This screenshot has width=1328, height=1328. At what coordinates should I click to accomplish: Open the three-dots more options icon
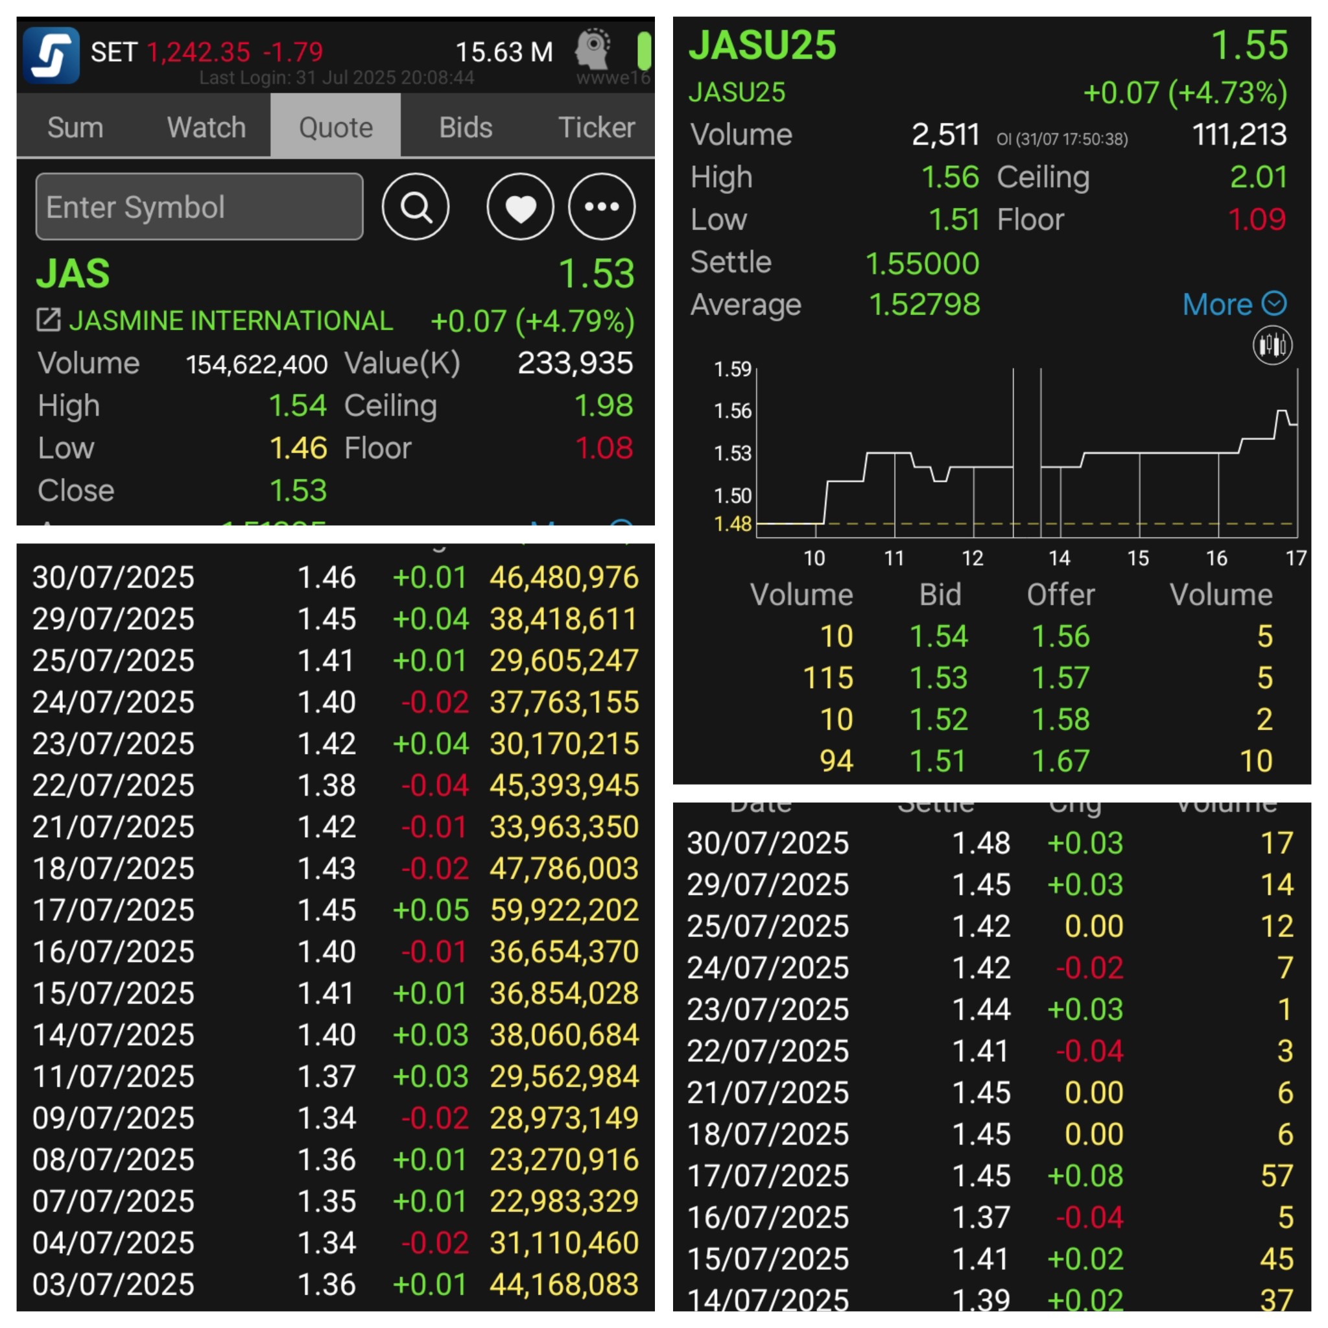pyautogui.click(x=602, y=206)
